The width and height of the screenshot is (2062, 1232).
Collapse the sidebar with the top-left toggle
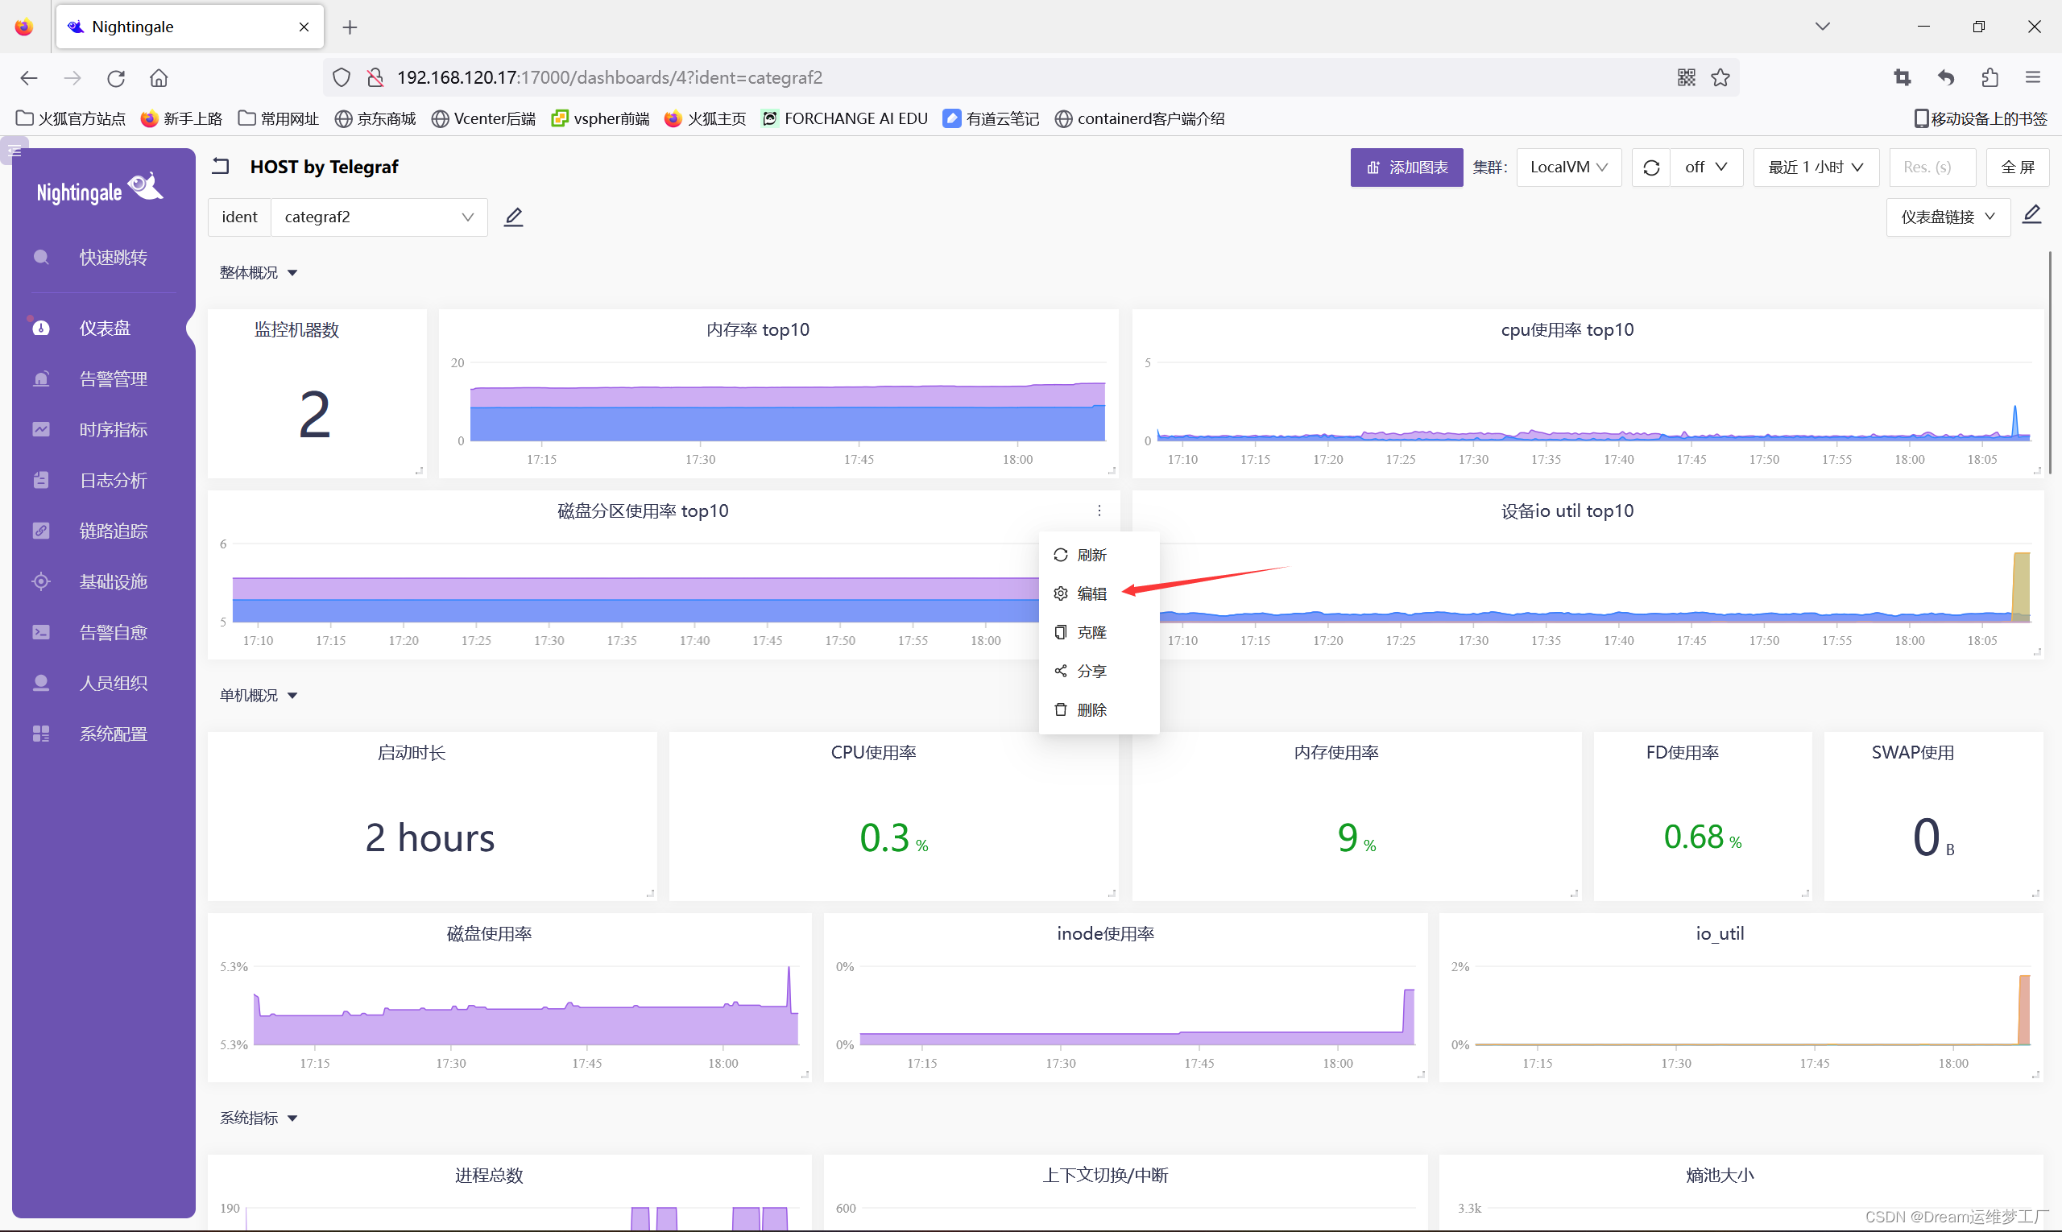pyautogui.click(x=14, y=151)
